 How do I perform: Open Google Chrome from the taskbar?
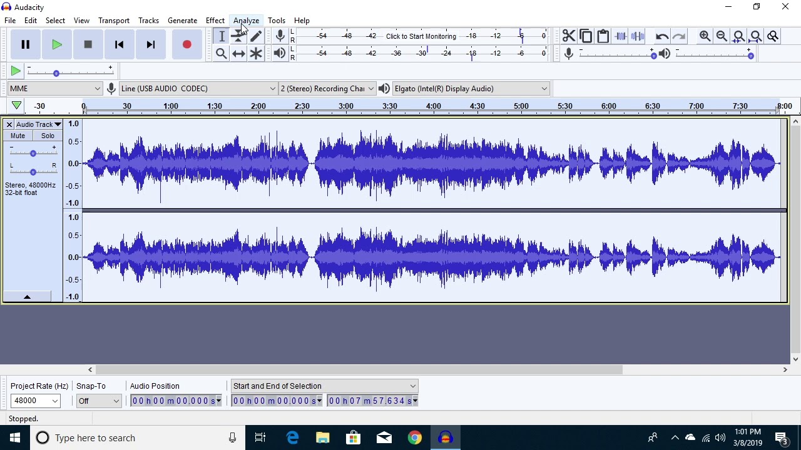point(415,437)
